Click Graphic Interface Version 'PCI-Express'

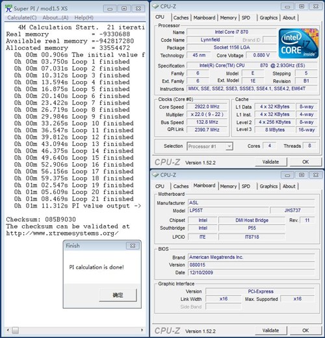(x=260, y=291)
